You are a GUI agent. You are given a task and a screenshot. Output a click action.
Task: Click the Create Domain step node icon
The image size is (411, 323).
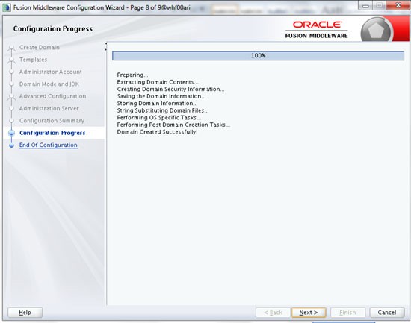[x=11, y=48]
